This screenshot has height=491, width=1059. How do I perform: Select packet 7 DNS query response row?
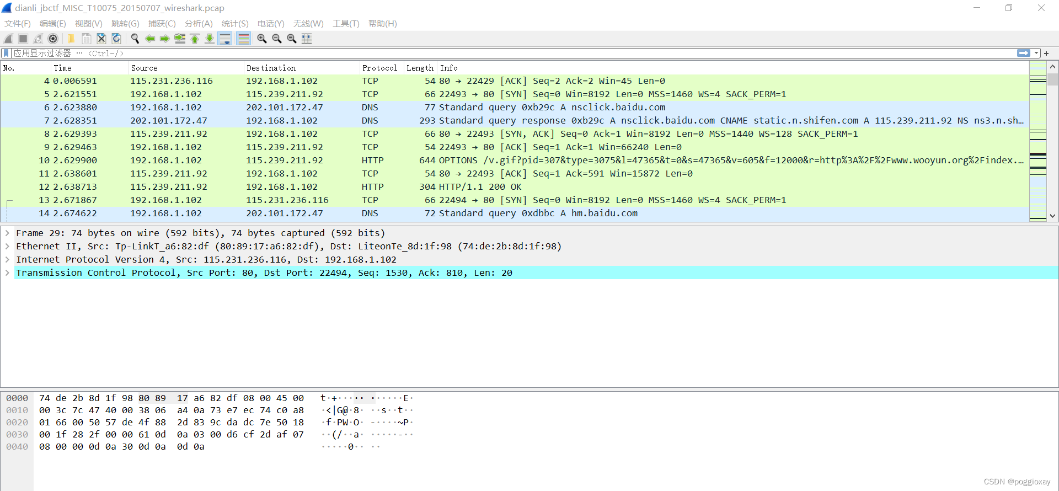(x=515, y=120)
